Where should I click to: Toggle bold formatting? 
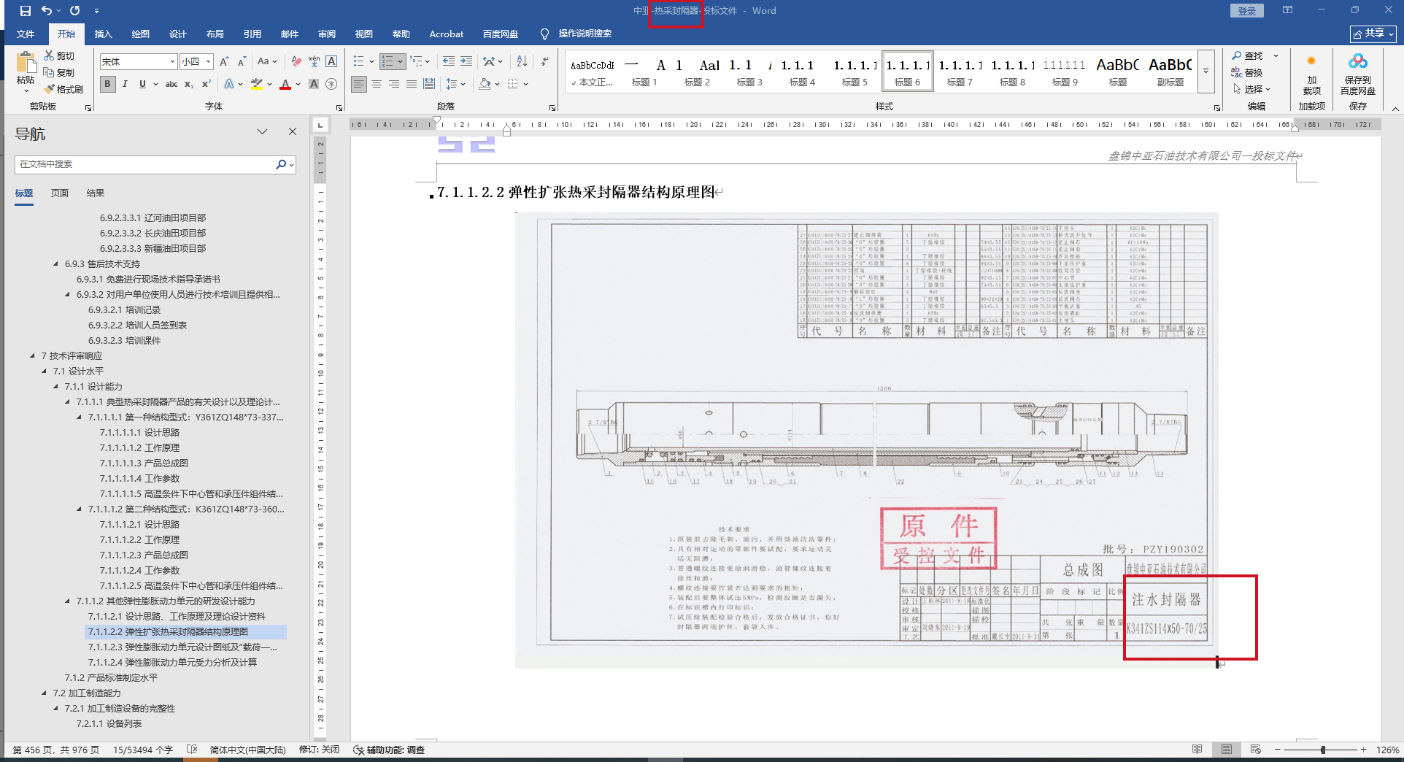[x=107, y=85]
